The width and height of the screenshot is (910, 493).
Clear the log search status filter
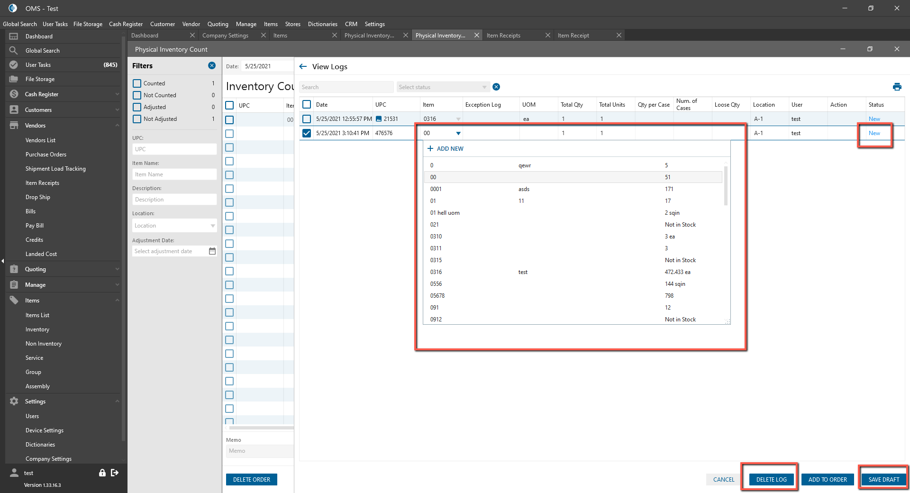point(496,87)
